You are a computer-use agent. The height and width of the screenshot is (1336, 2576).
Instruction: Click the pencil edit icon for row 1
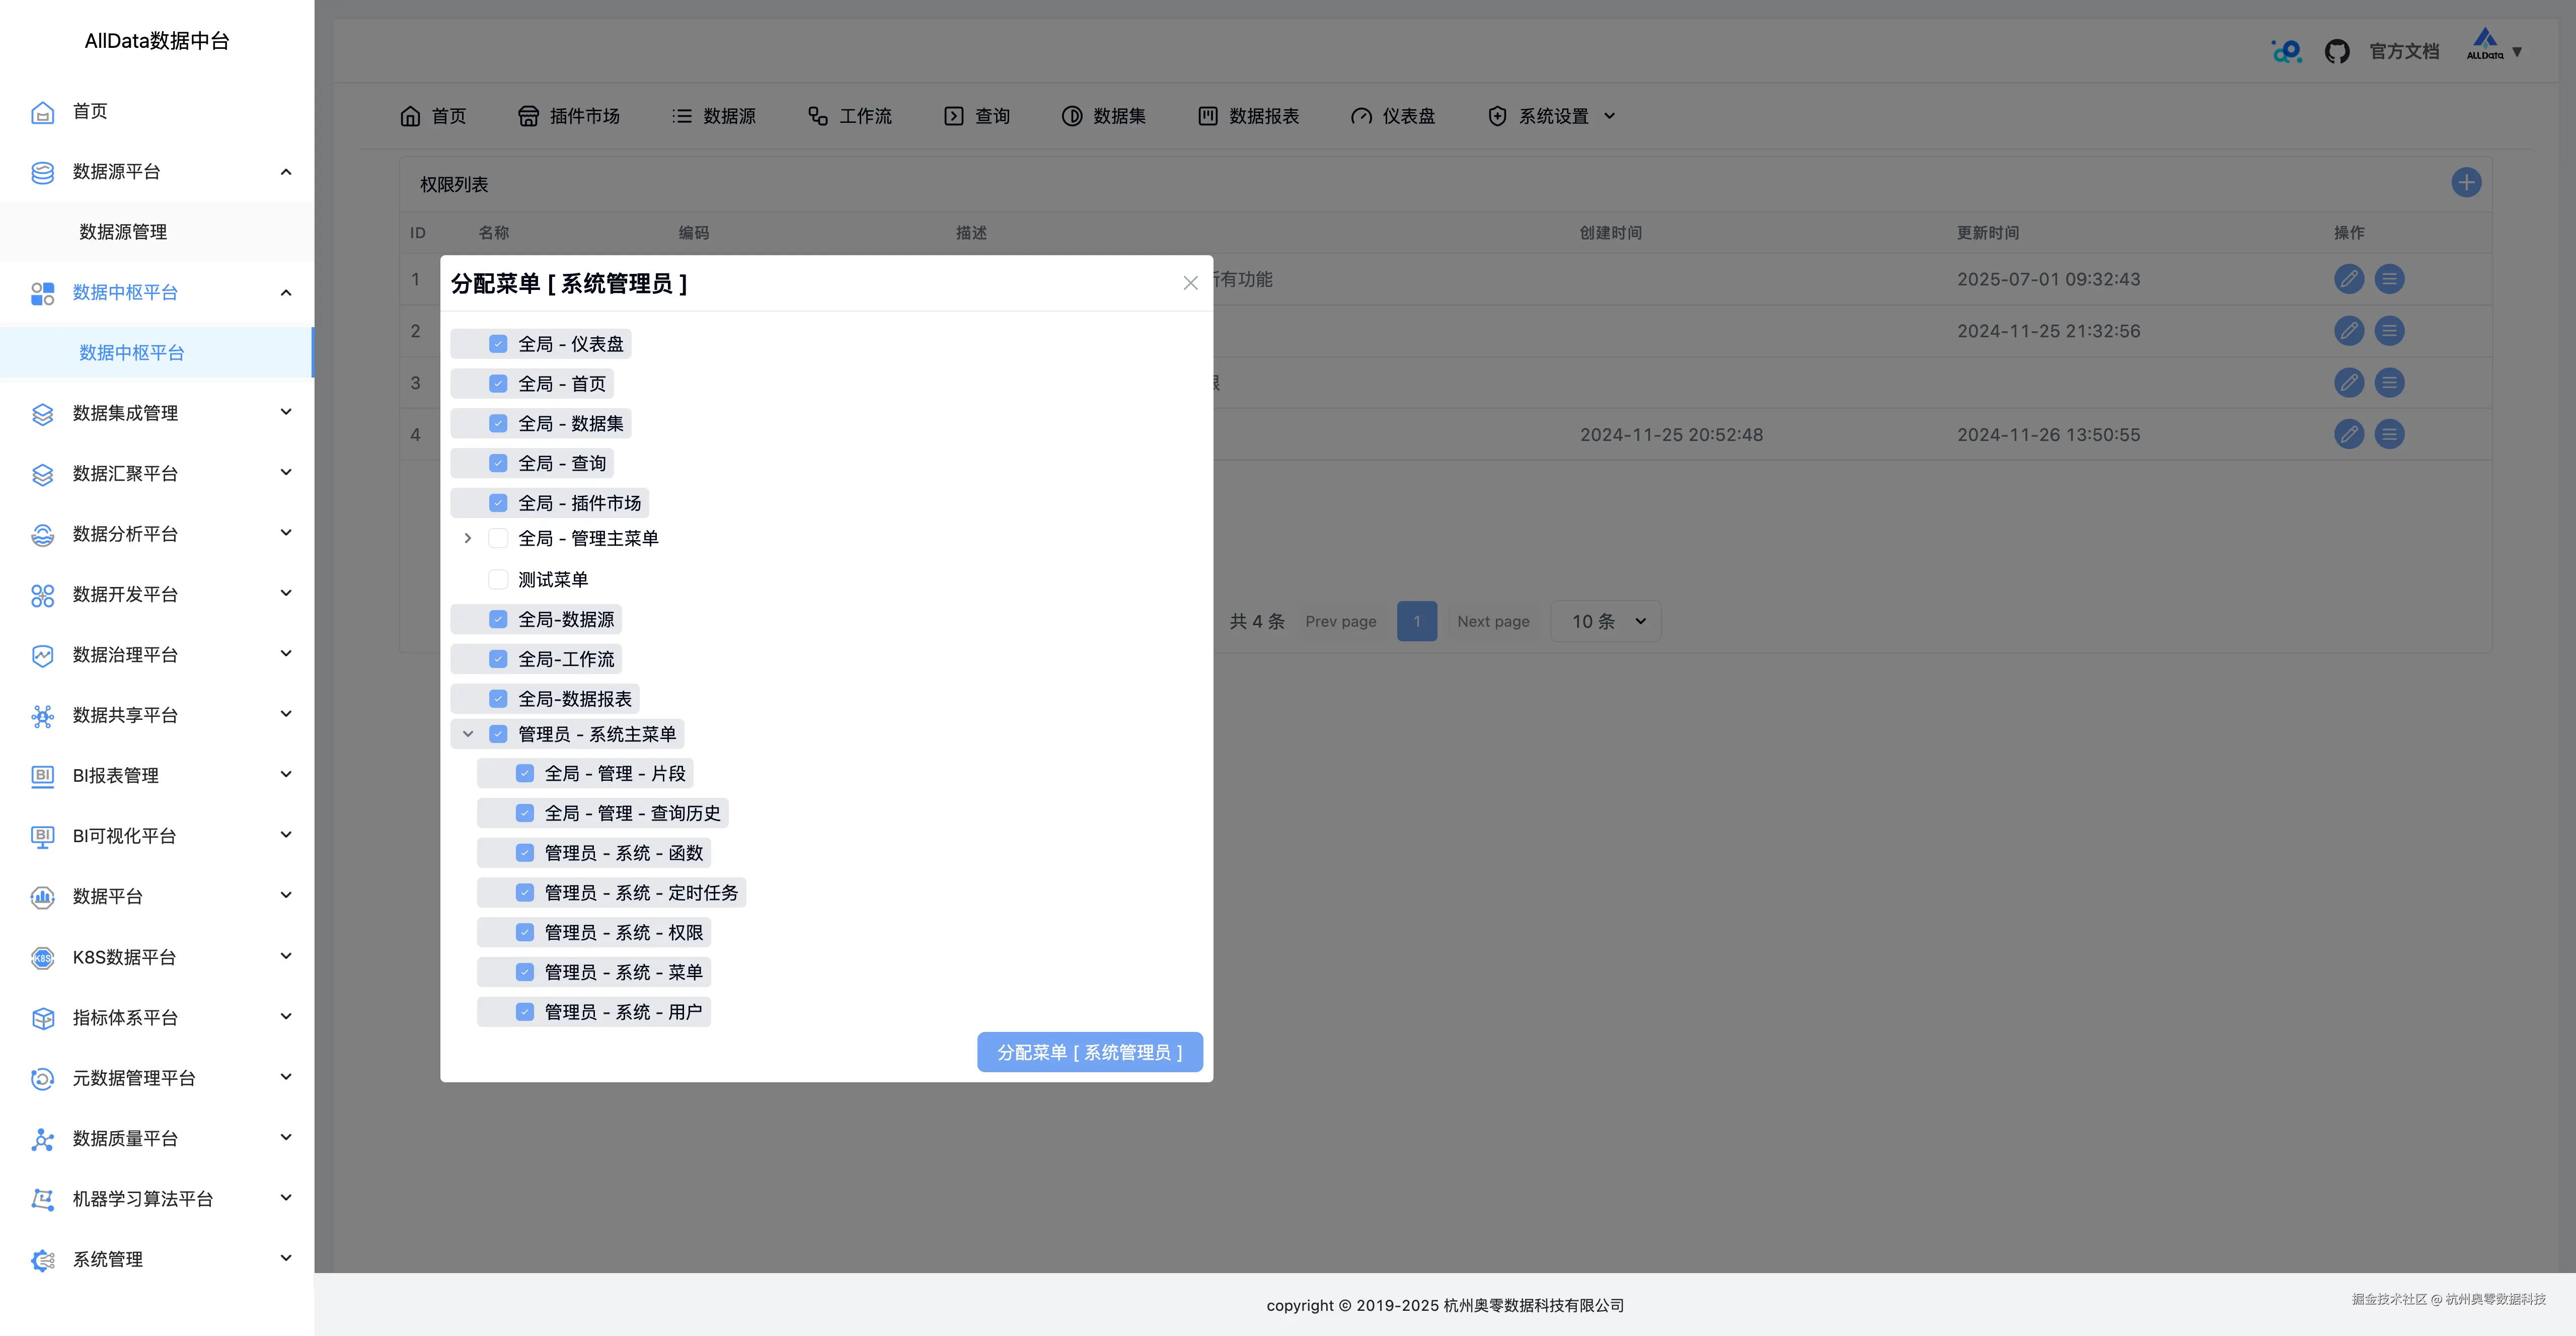[x=2349, y=279]
